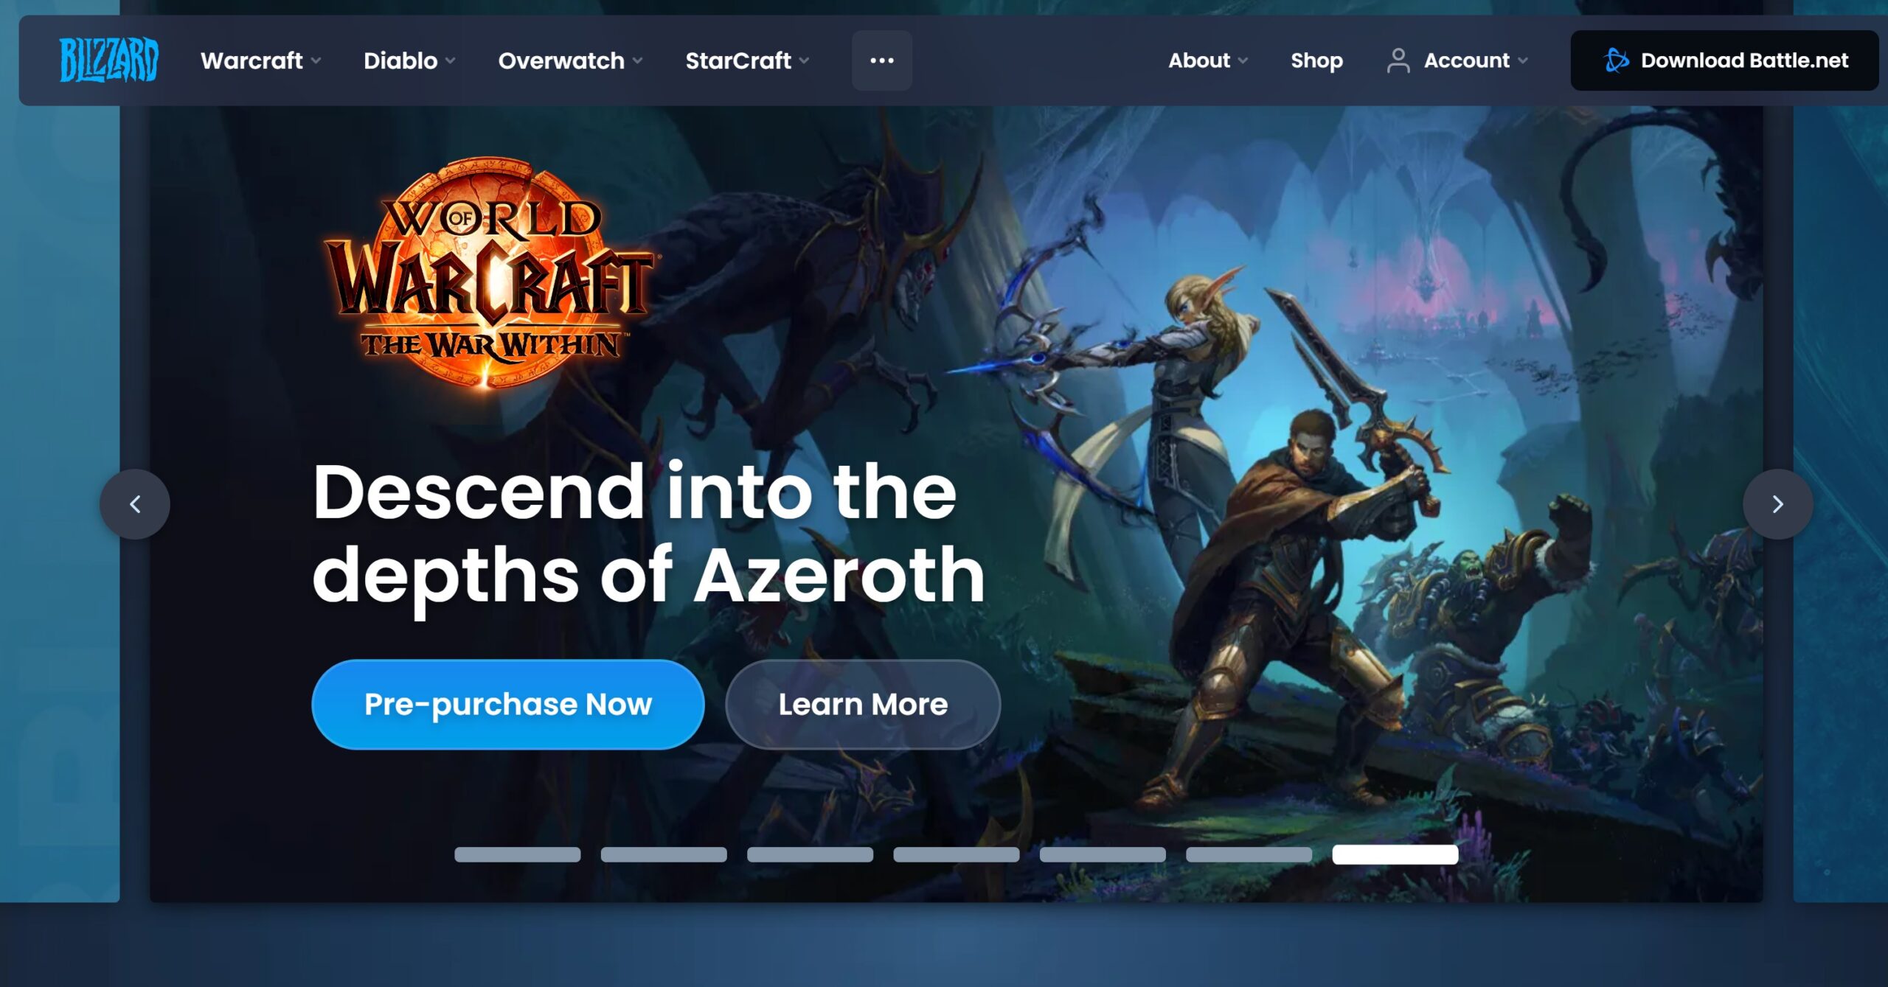The height and width of the screenshot is (987, 1888).
Task: Click the Account person icon
Action: (1398, 60)
